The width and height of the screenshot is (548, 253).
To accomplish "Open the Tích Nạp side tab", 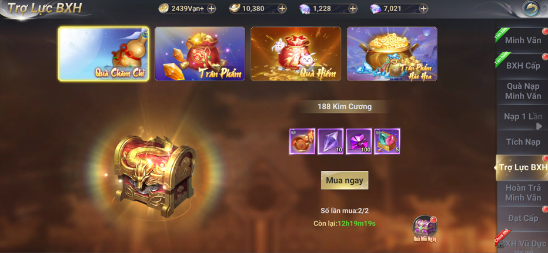I will (x=523, y=142).
